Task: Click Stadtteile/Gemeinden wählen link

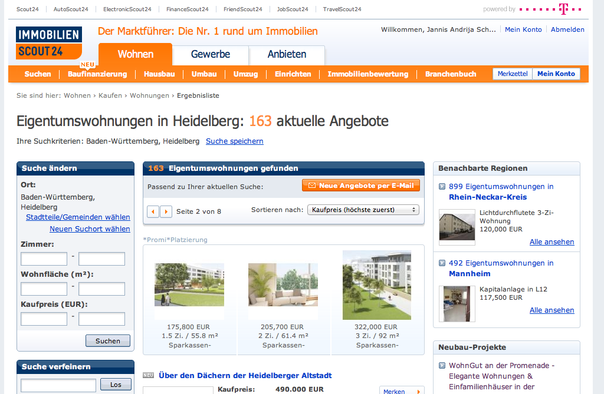Action: tap(78, 217)
